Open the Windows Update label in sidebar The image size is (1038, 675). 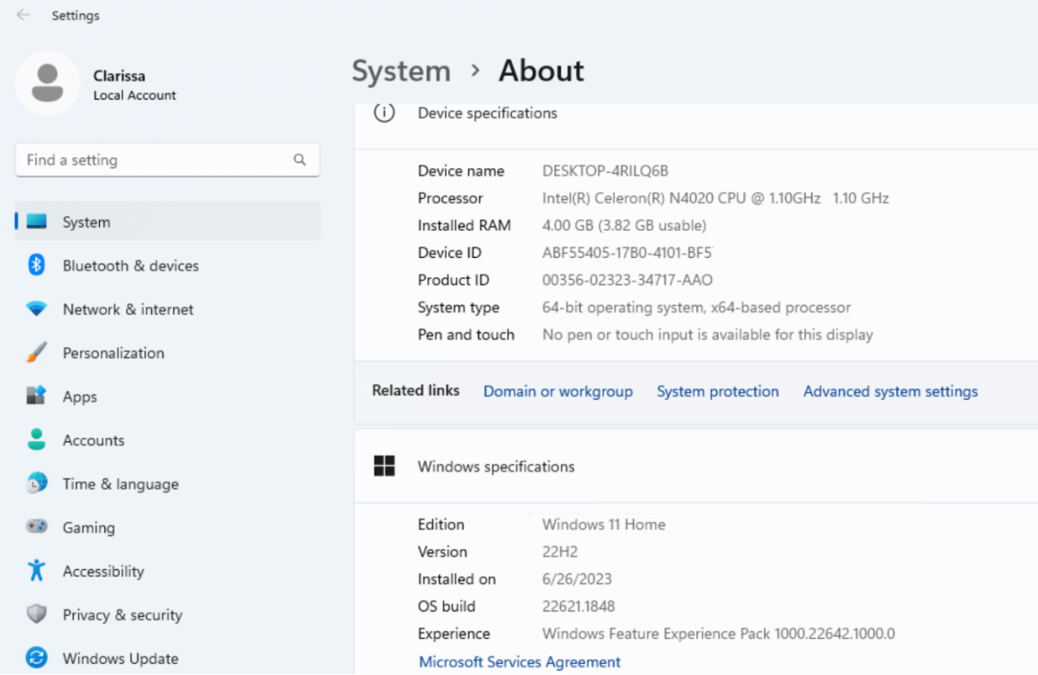point(120,658)
